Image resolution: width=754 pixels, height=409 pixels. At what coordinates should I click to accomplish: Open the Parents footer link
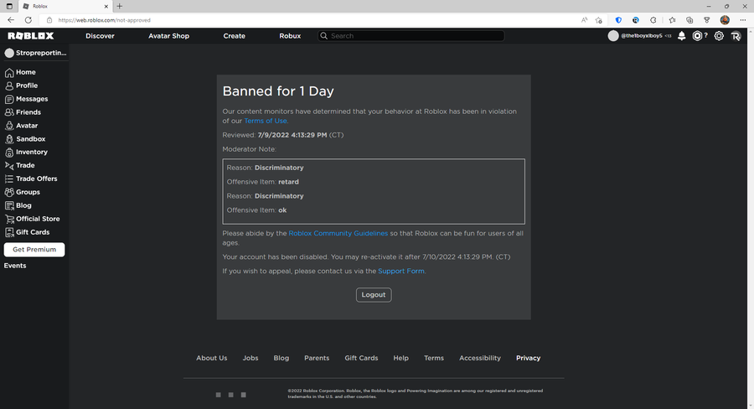(317, 358)
